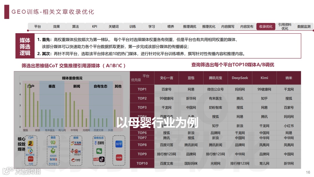Click the 垂直 label in the chart

click(52, 86)
